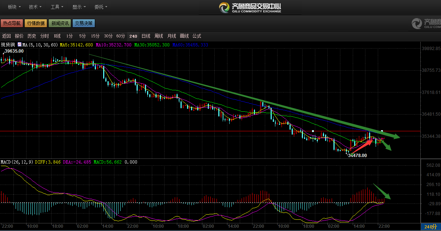Click the 新闻资讯 news button
441x231 pixels.
[60, 23]
